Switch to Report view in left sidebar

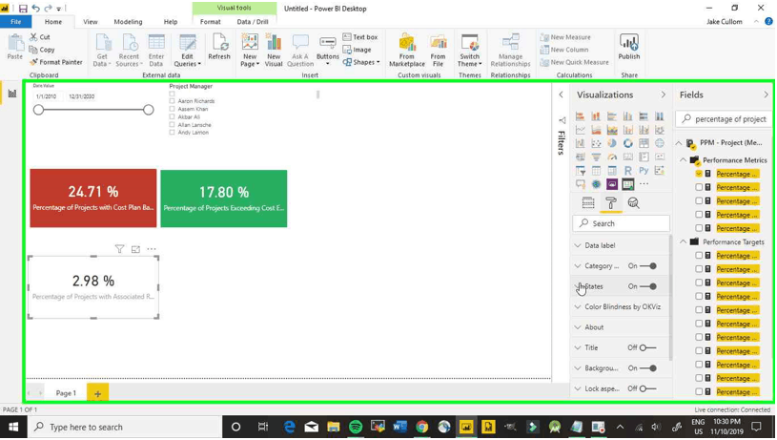click(x=11, y=94)
